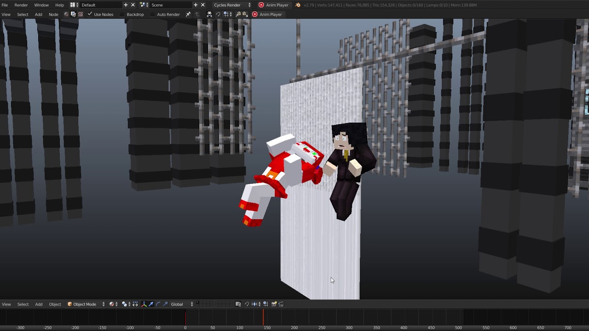Image resolution: width=589 pixels, height=331 pixels.
Task: Select the rotate manipulator arc icon
Action: [158, 304]
